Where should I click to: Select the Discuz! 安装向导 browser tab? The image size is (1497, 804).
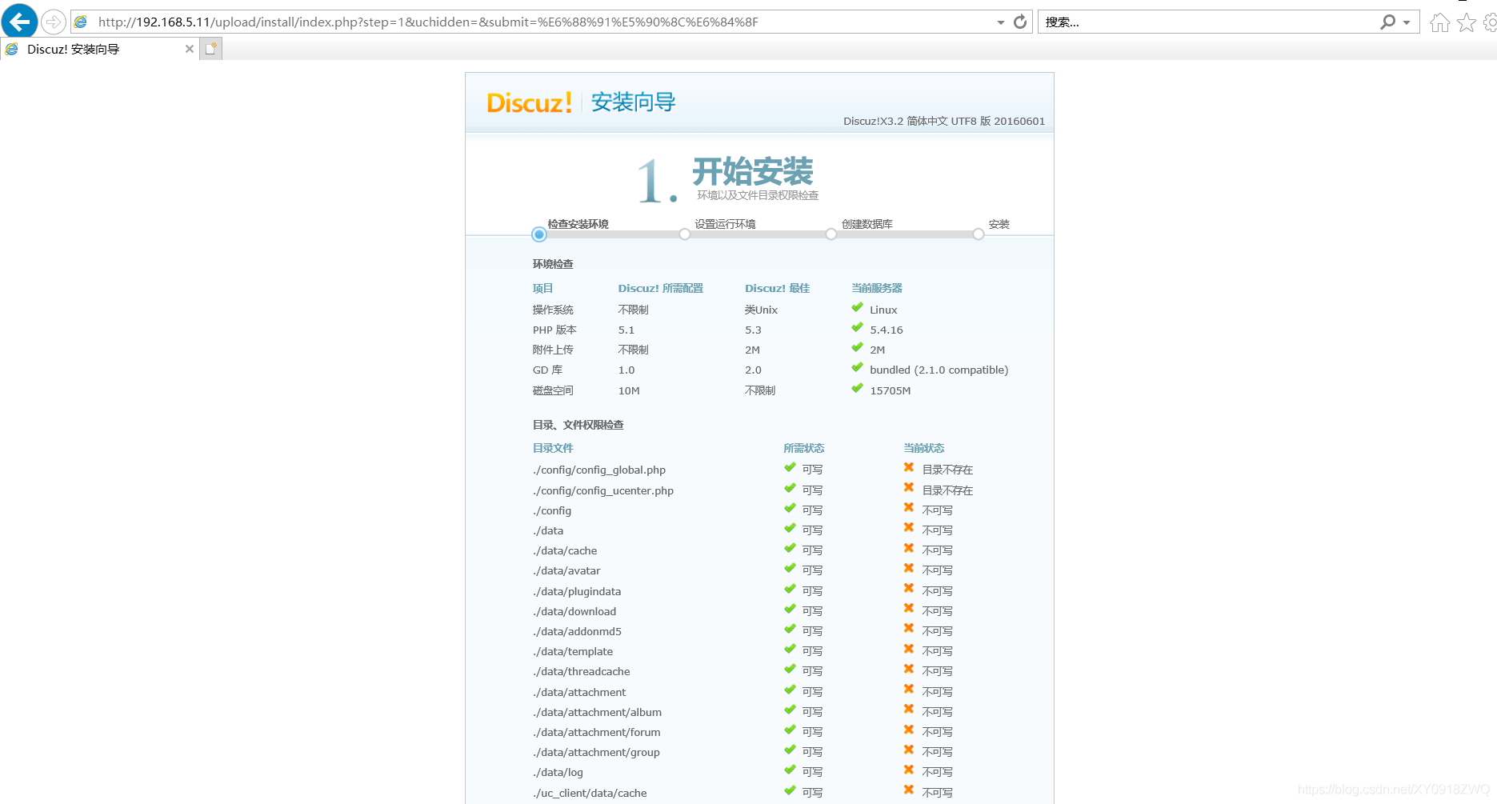pyautogui.click(x=100, y=49)
